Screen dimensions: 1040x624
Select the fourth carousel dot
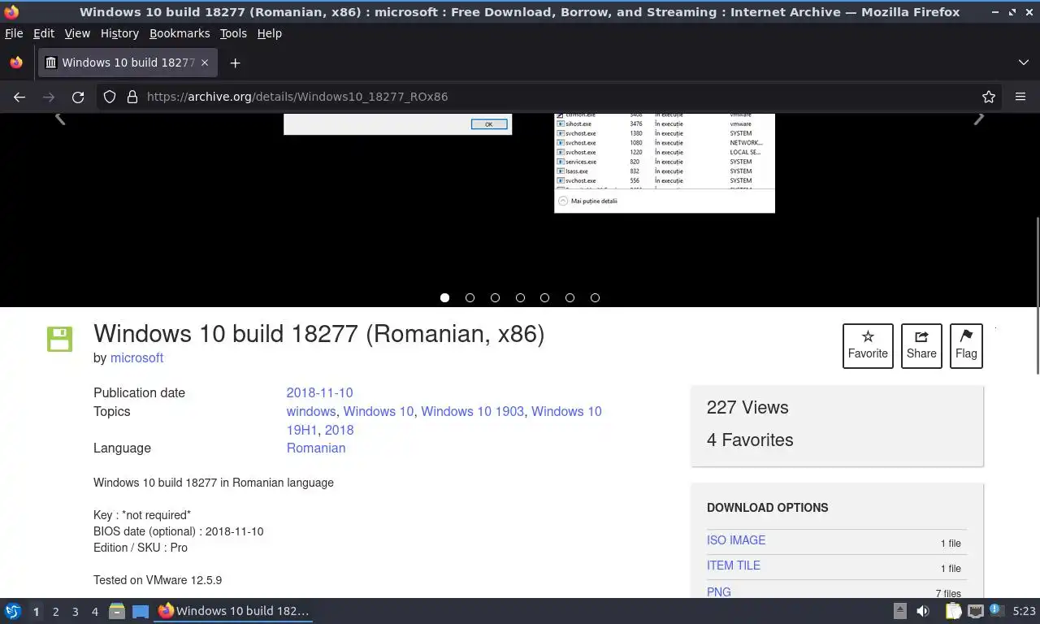[520, 298]
